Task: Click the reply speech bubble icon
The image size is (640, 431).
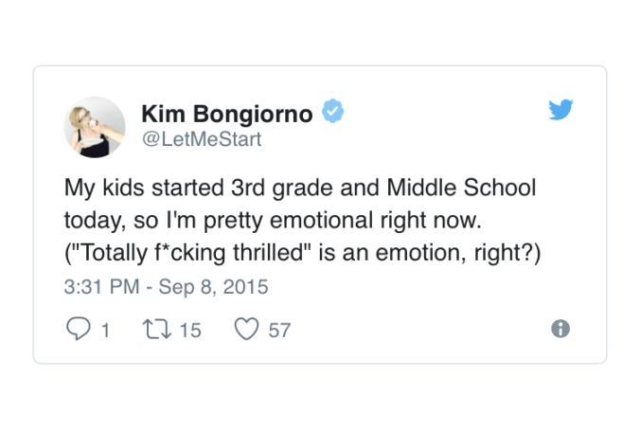Action: pos(76,329)
